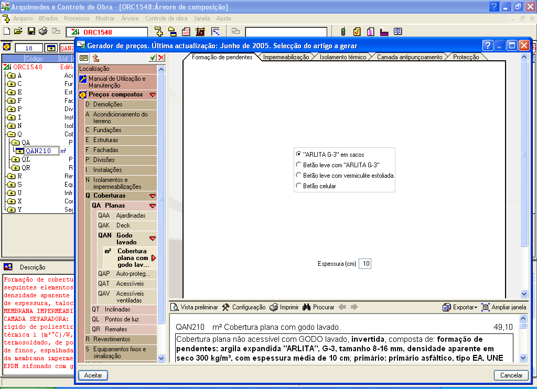Click the Vista preliminar preview icon

pyautogui.click(x=175, y=307)
